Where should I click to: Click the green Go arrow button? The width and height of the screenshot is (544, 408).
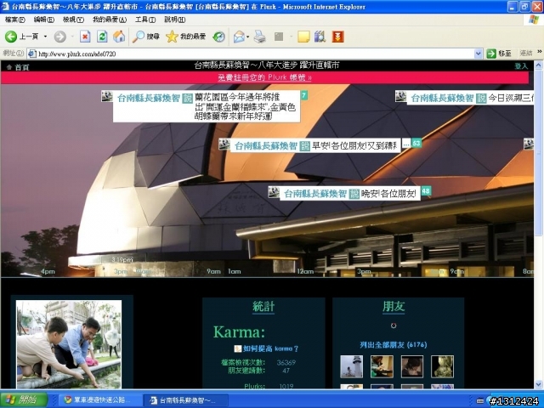[x=491, y=54]
